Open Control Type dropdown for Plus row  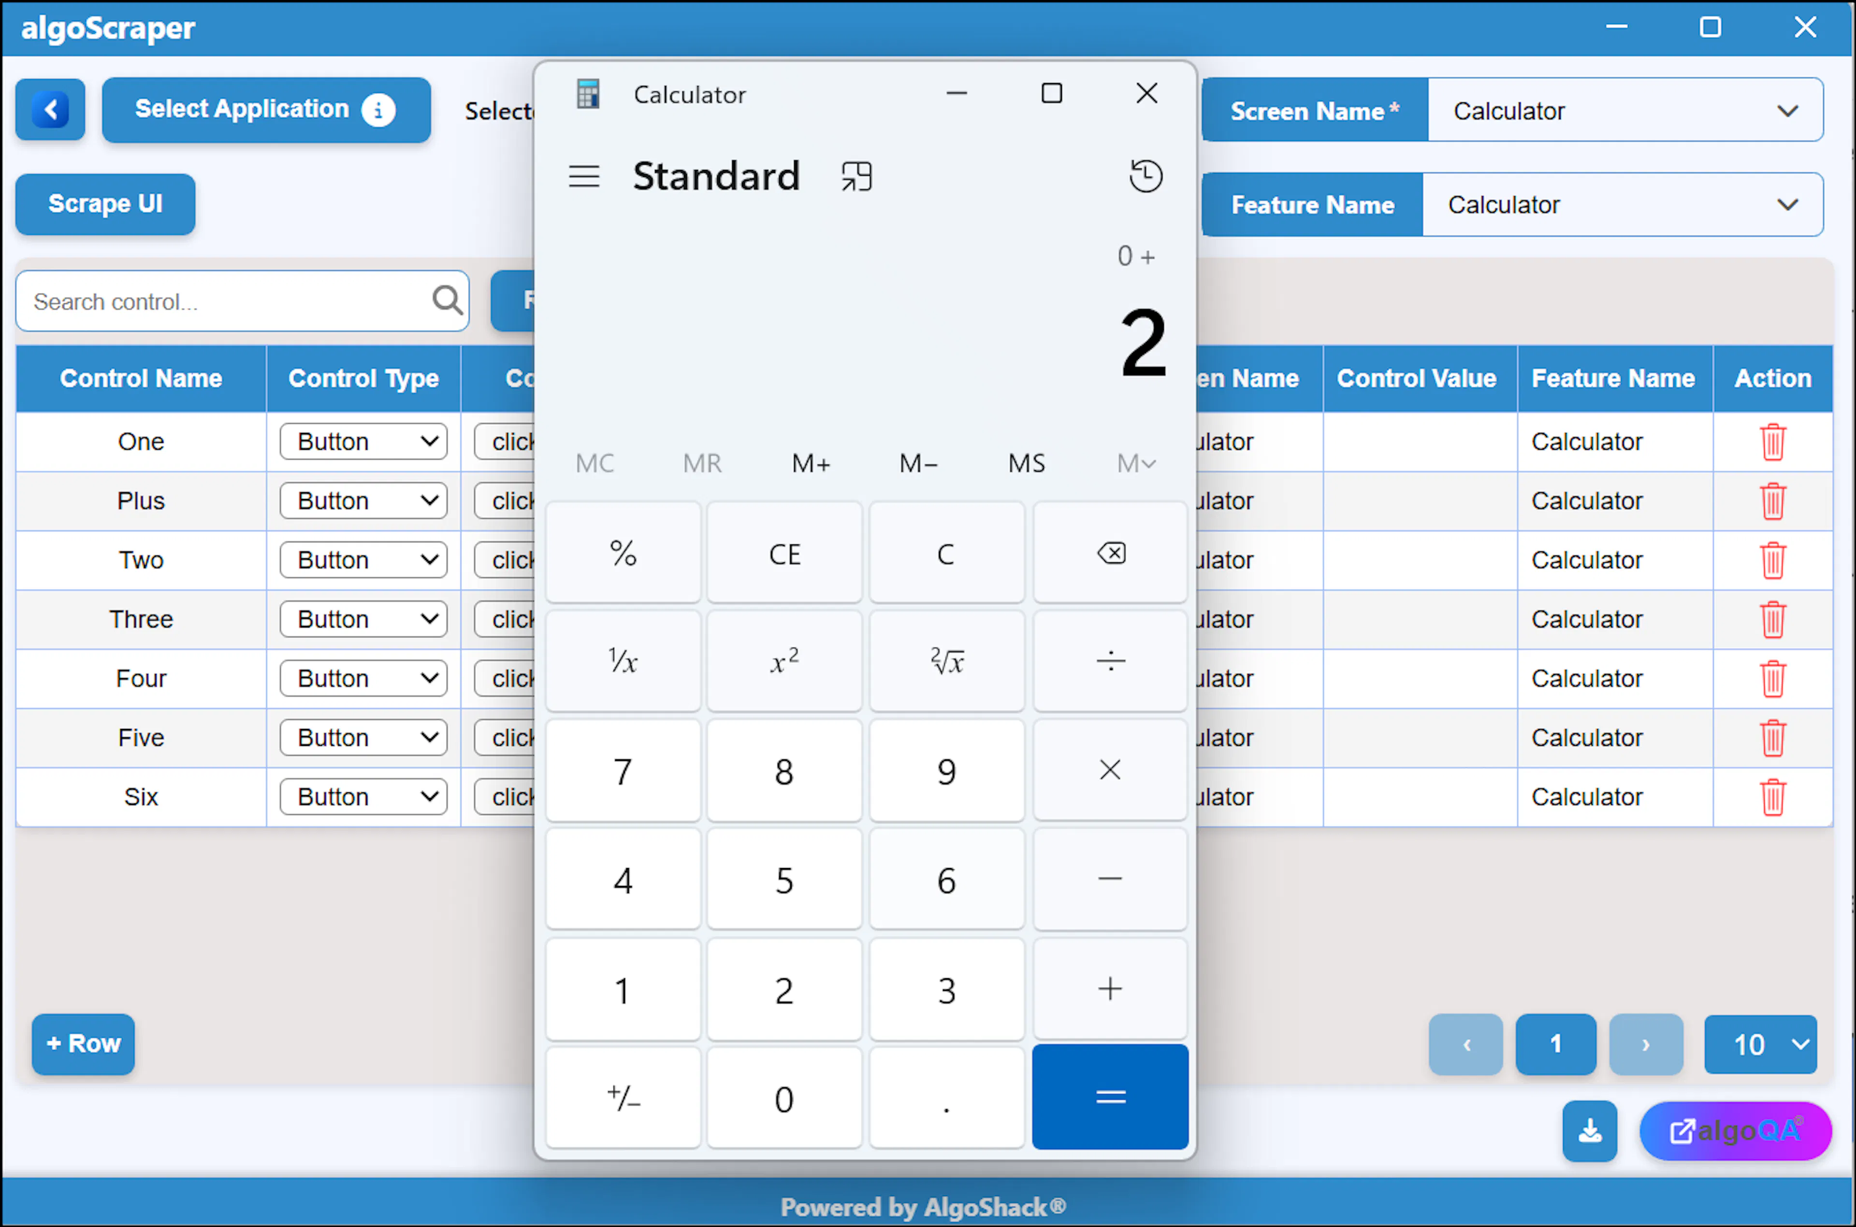(364, 501)
